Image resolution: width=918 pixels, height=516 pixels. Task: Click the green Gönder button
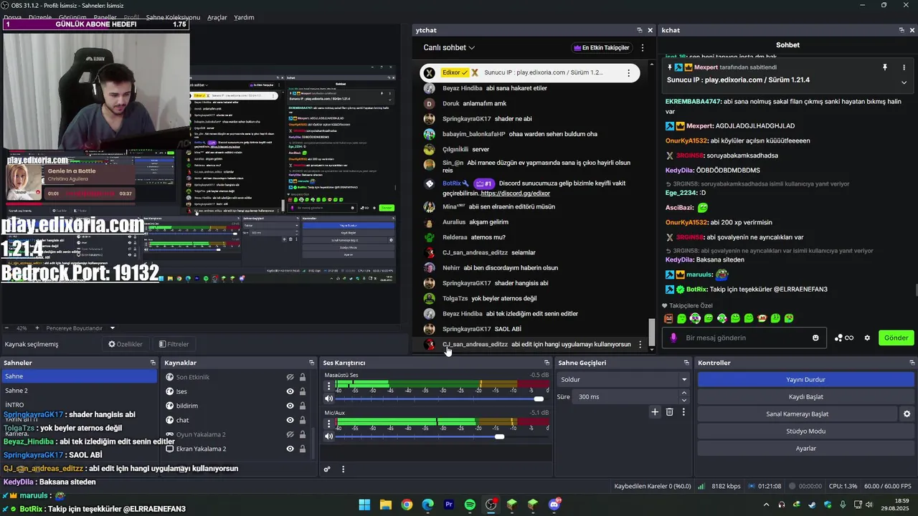tap(896, 338)
